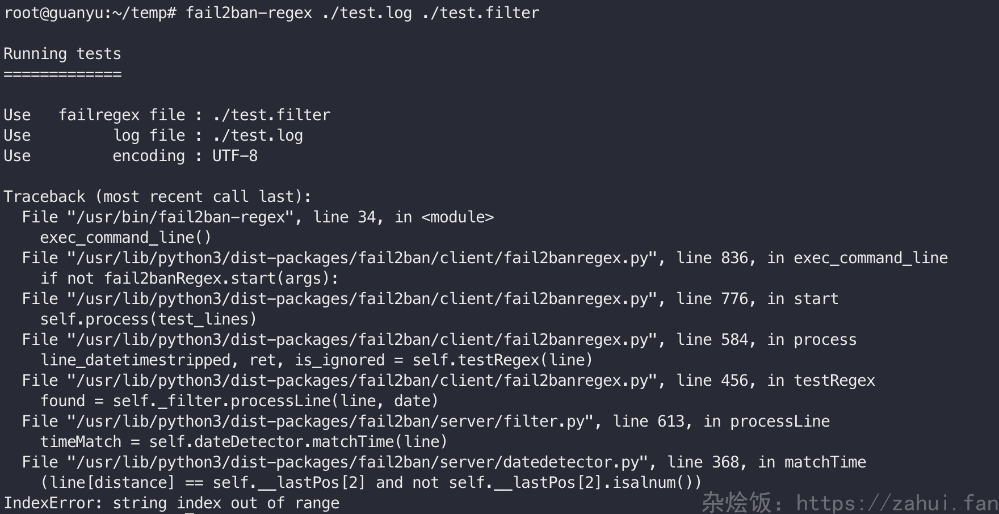Click the Running tests heading
The width and height of the screenshot is (999, 514).
coord(62,54)
